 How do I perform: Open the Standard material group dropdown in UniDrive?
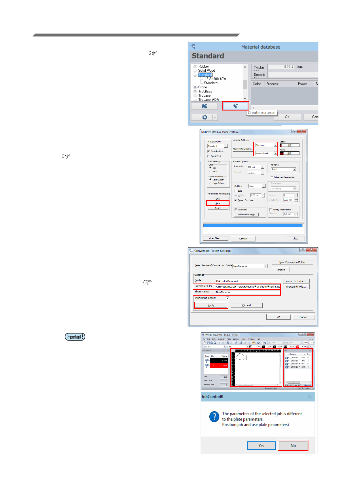click(266, 145)
